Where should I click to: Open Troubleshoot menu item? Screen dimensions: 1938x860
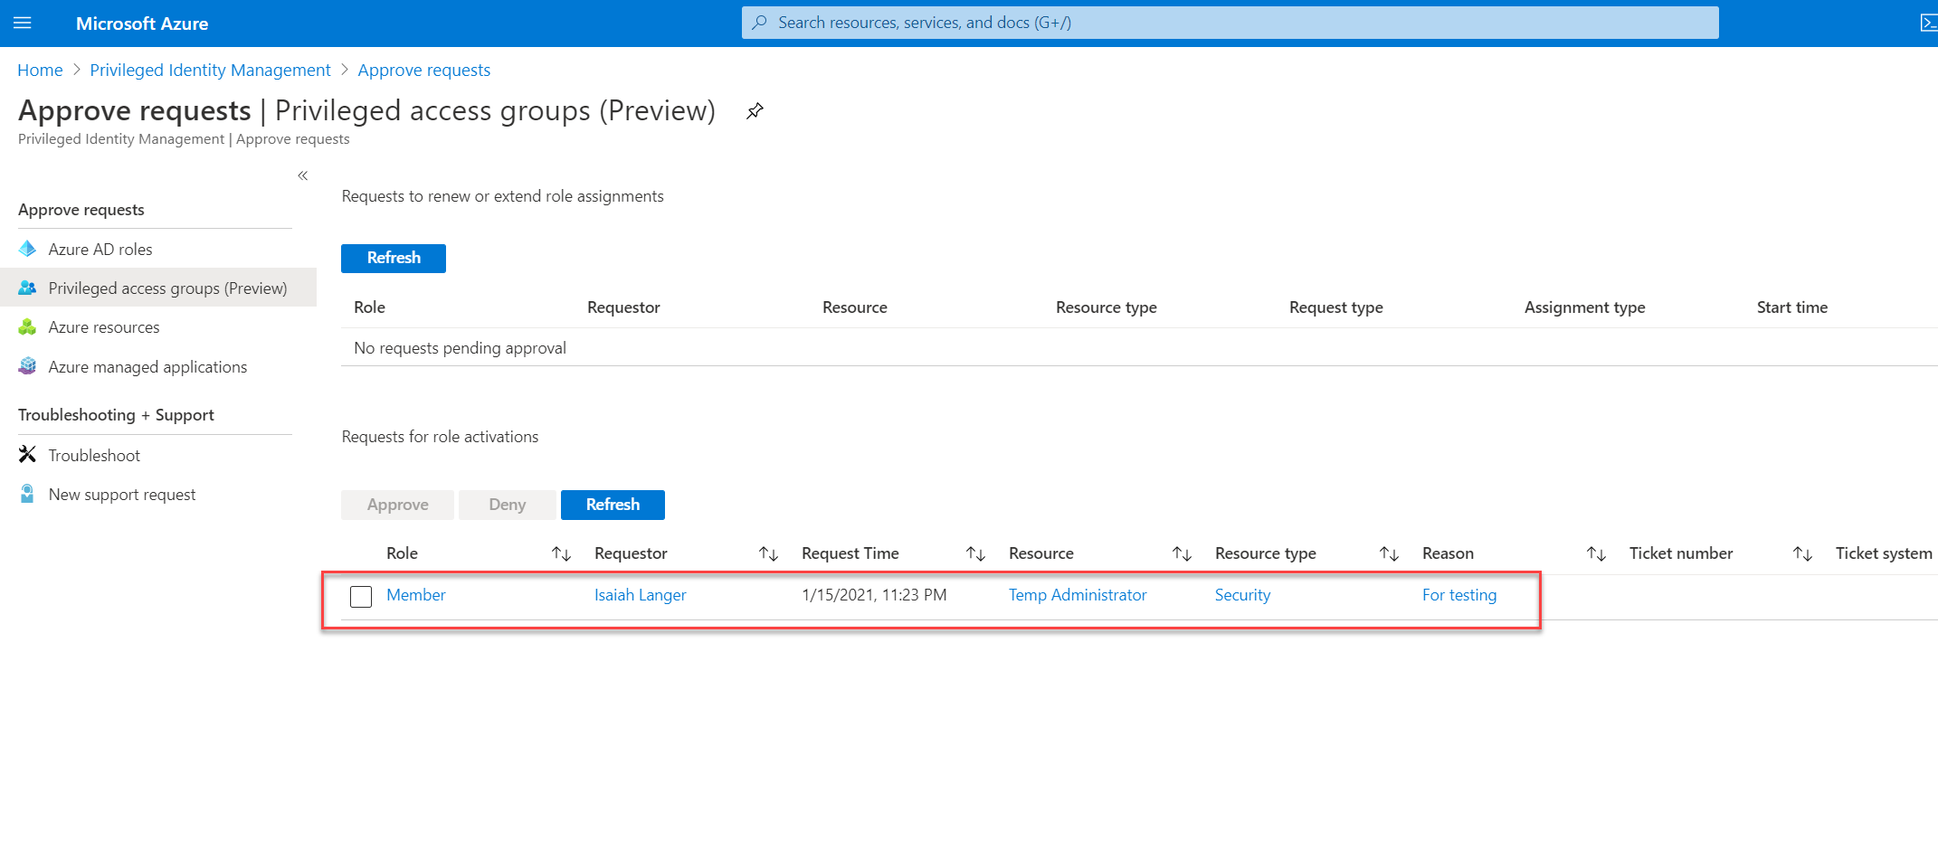[x=158, y=455]
